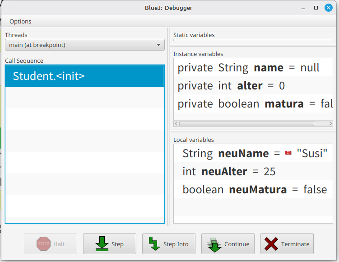Click the Step Into arrow icon
The height and width of the screenshot is (262, 339).
click(x=155, y=244)
